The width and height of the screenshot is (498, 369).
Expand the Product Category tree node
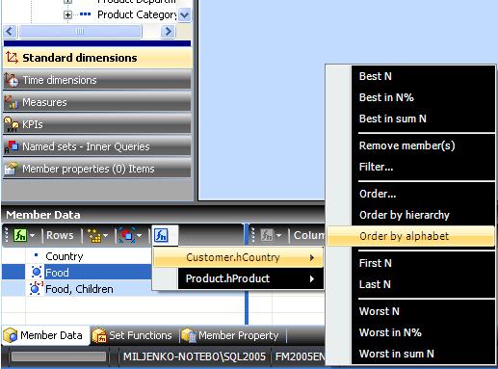67,14
